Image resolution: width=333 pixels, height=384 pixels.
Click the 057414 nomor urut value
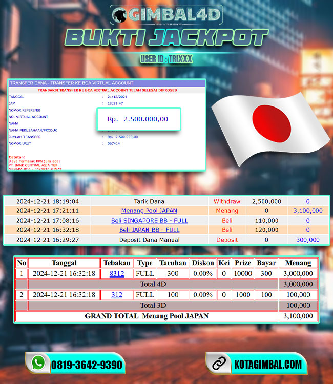(x=113, y=143)
